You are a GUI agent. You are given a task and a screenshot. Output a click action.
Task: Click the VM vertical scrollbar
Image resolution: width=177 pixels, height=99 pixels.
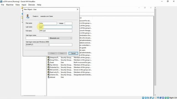155,47
